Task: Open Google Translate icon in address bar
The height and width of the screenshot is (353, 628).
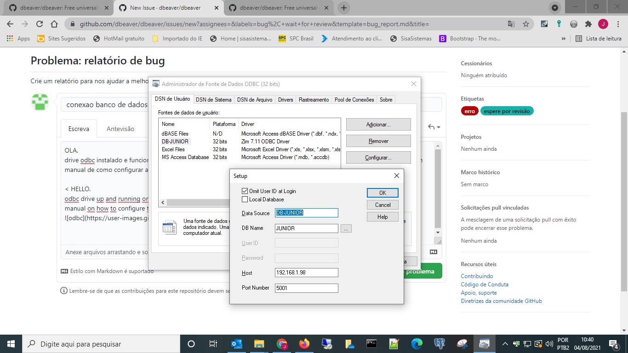Action: click(511, 24)
